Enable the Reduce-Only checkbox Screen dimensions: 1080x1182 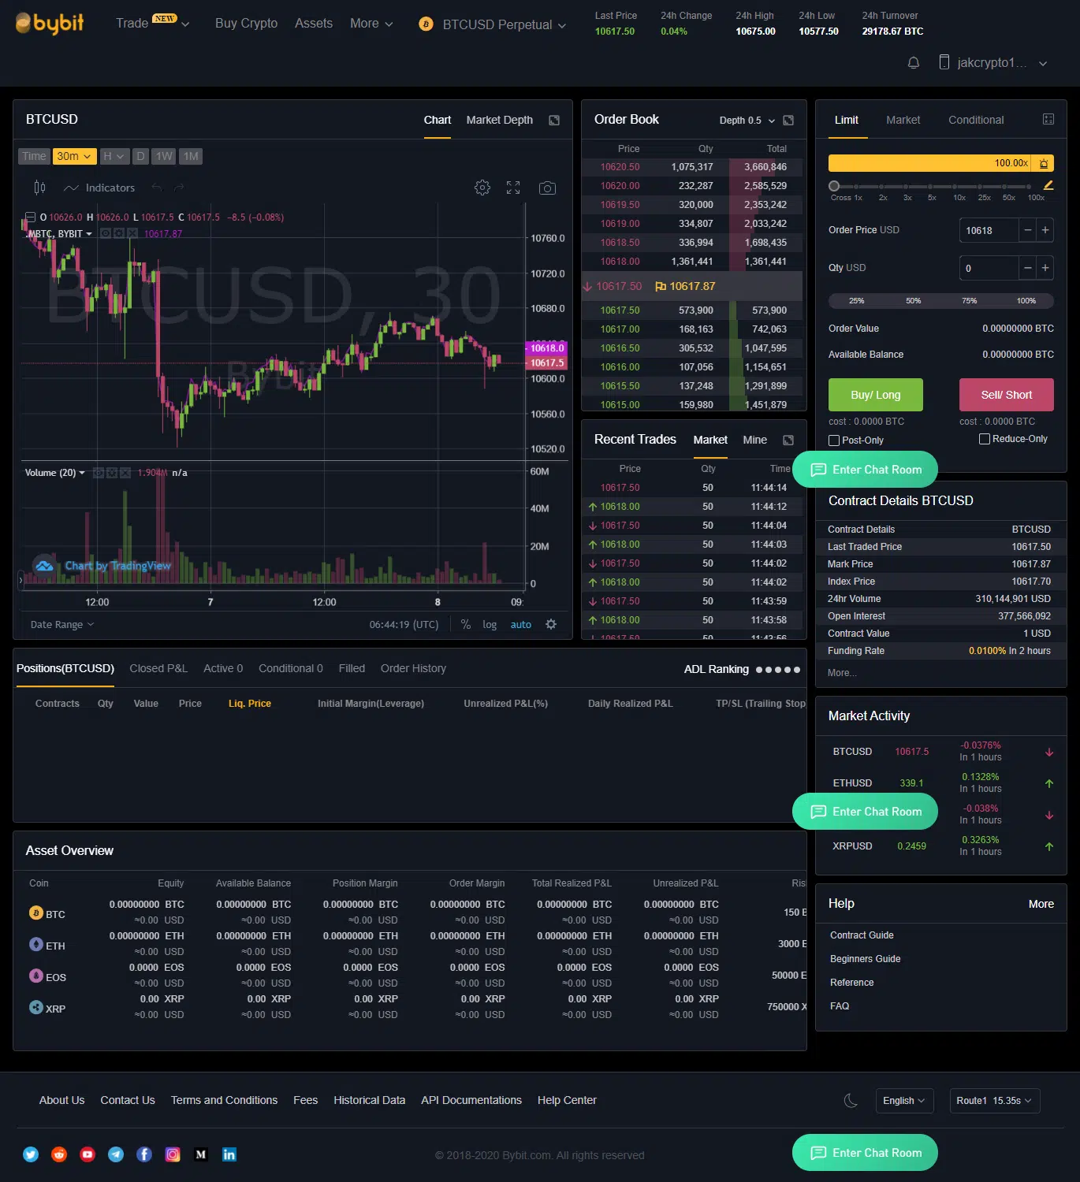pos(984,439)
